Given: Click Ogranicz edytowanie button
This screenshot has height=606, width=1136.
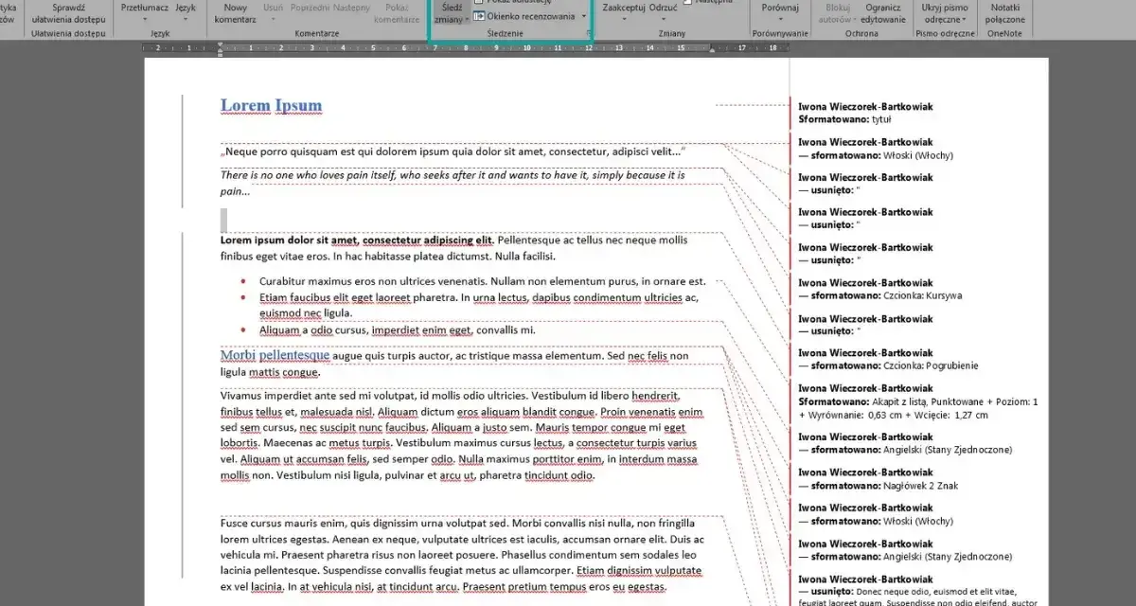Looking at the screenshot, I should click(882, 13).
